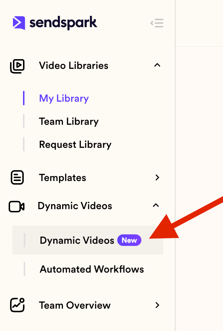Open Team Library

[x=69, y=122]
